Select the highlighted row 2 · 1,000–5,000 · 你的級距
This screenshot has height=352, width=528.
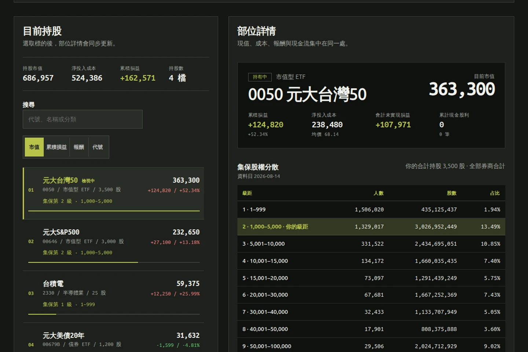pyautogui.click(x=371, y=227)
